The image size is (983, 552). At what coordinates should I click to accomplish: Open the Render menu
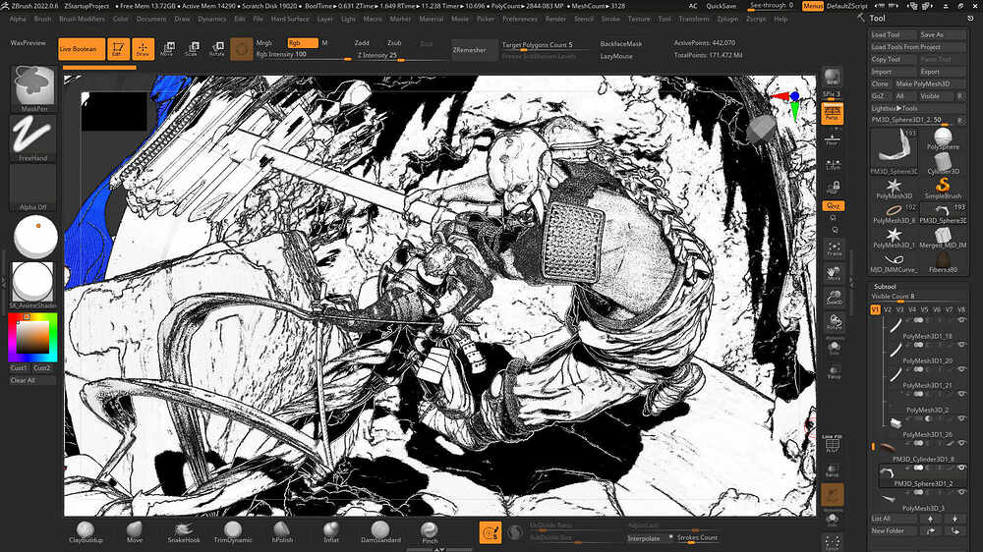[x=555, y=19]
